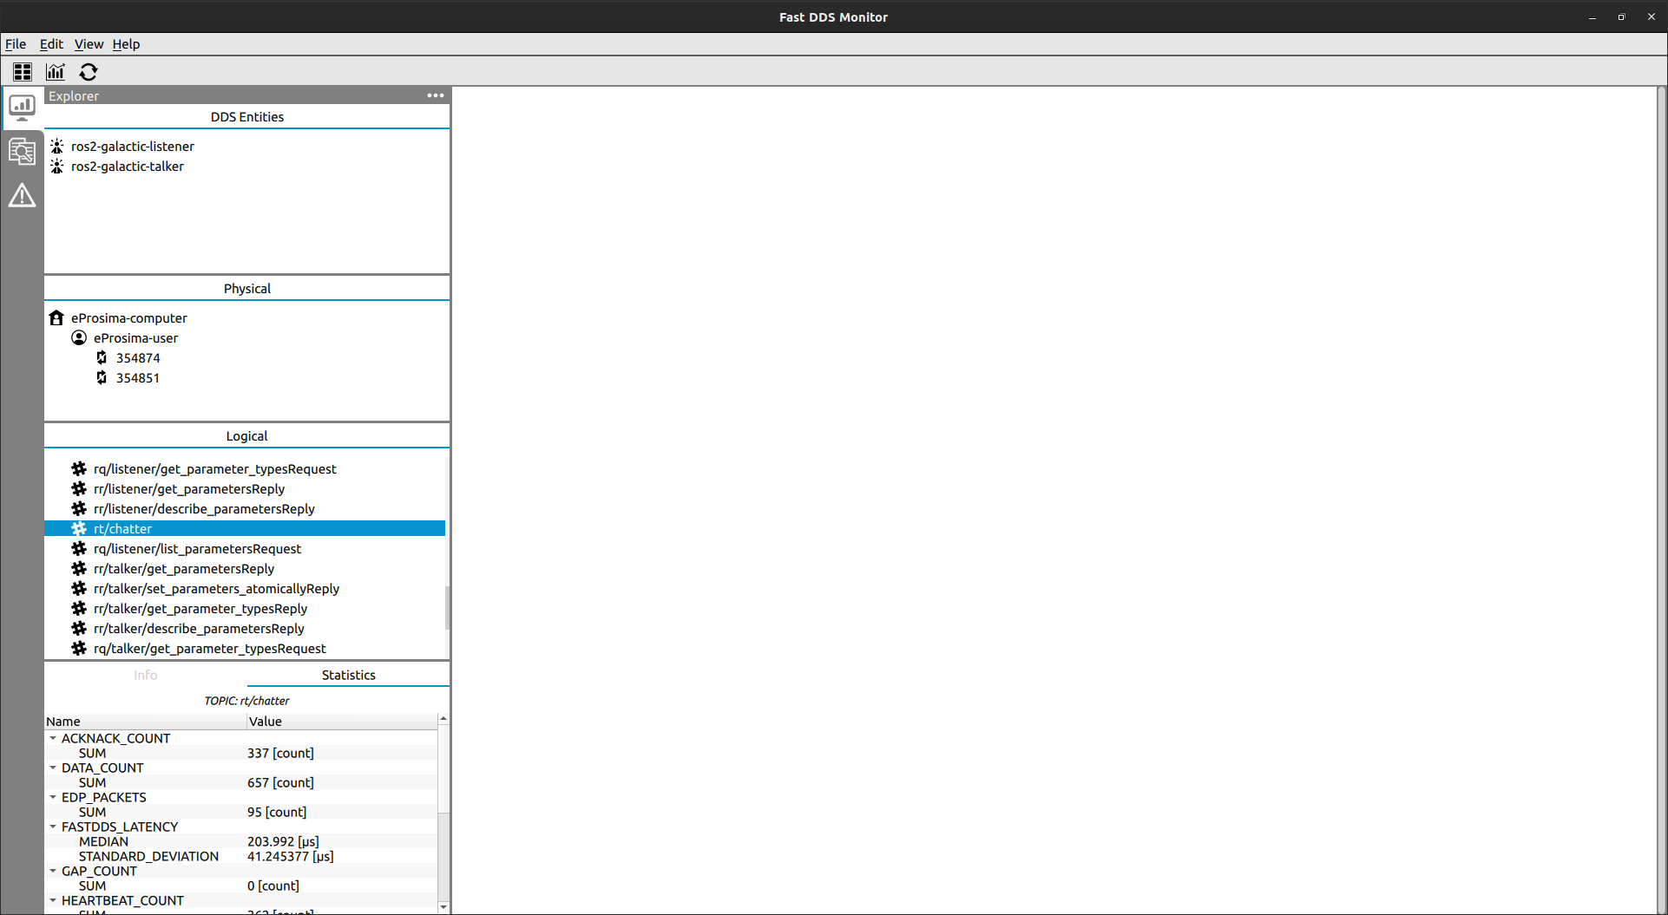Click the rq/talker/get_parameter_typesRequest topic icon
Viewport: 1668px width, 915px height.
click(x=79, y=648)
